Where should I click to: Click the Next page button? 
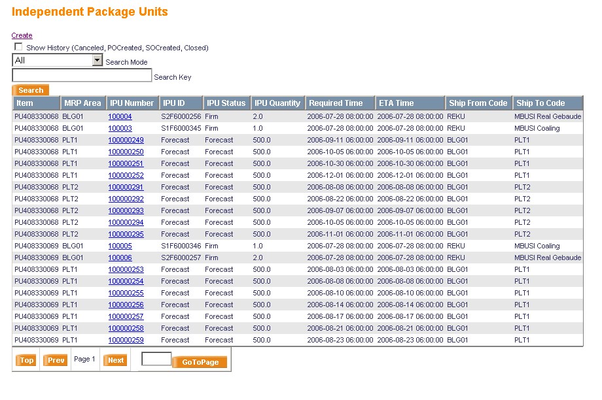(x=115, y=360)
